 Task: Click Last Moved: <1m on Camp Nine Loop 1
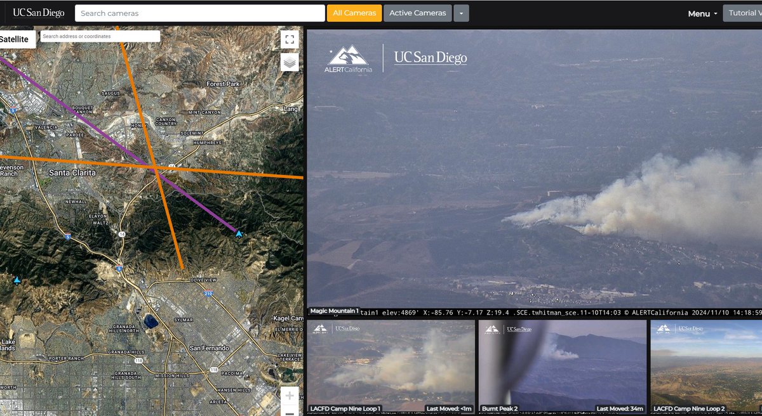448,409
